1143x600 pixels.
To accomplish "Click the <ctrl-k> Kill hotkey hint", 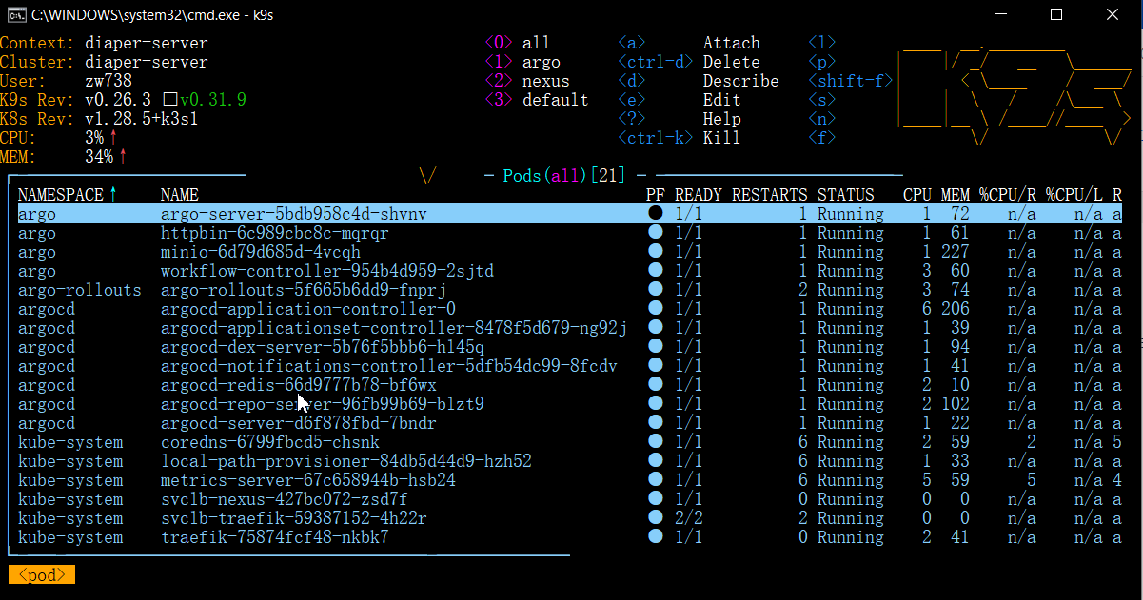I will [680, 138].
